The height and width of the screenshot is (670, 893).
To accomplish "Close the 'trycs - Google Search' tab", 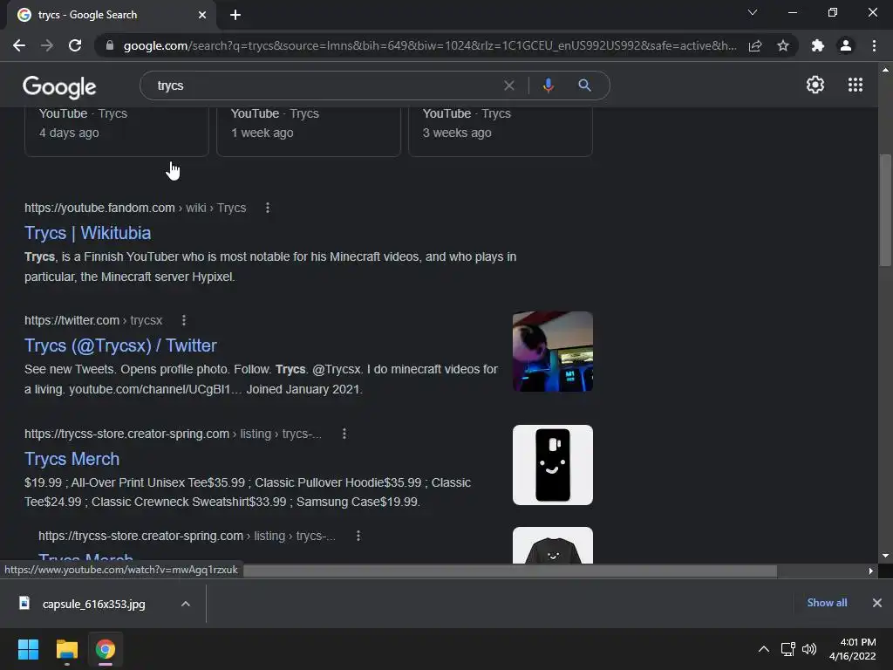I will click(x=202, y=15).
